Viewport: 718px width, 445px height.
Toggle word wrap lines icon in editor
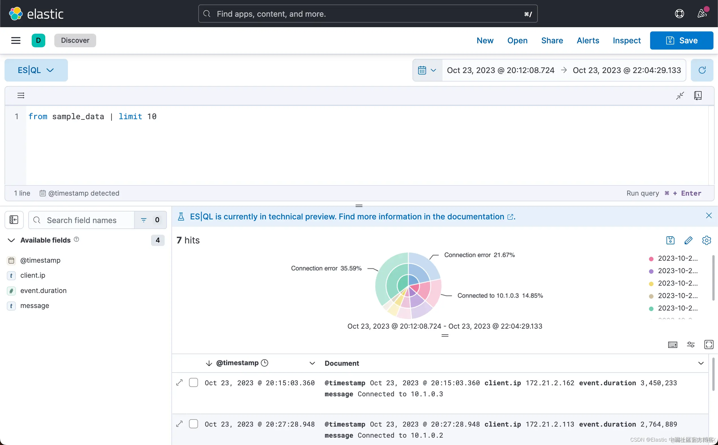pyautogui.click(x=21, y=95)
